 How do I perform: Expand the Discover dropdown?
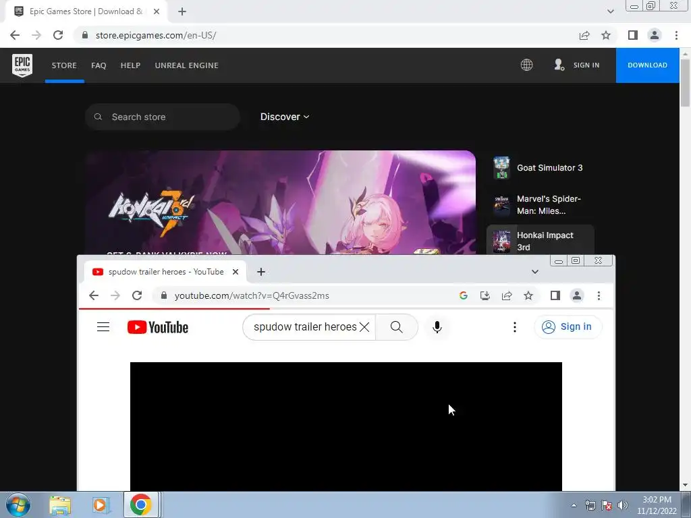[285, 117]
